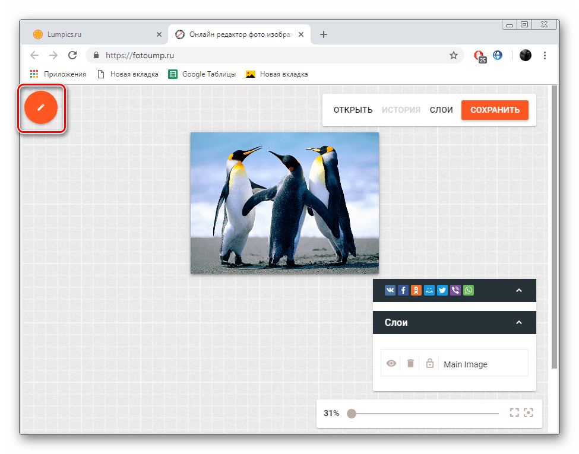
Task: Share image on Facebook
Action: (403, 290)
